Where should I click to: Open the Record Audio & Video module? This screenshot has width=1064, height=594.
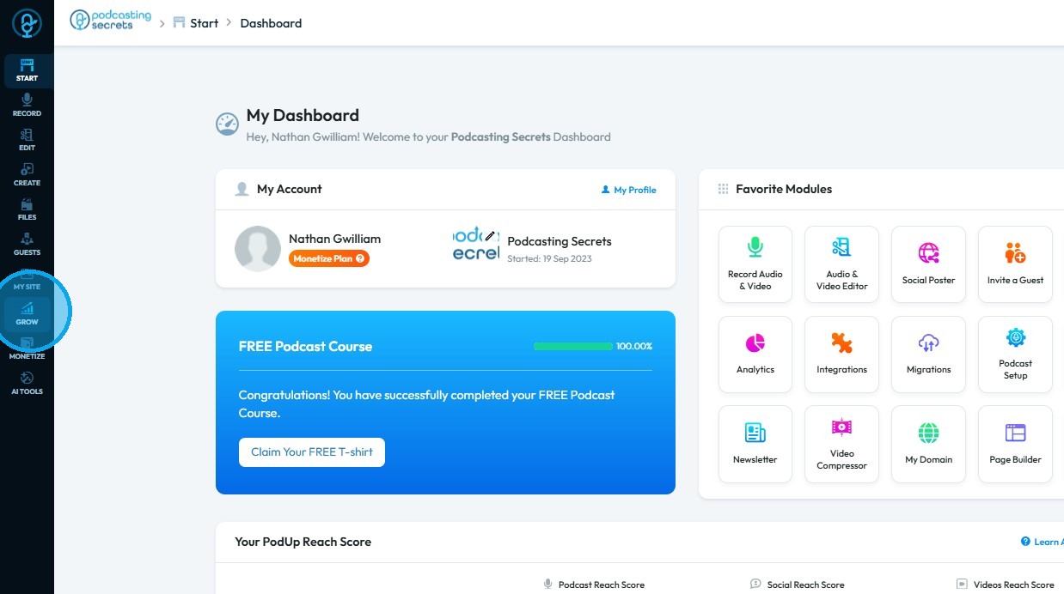pos(755,264)
